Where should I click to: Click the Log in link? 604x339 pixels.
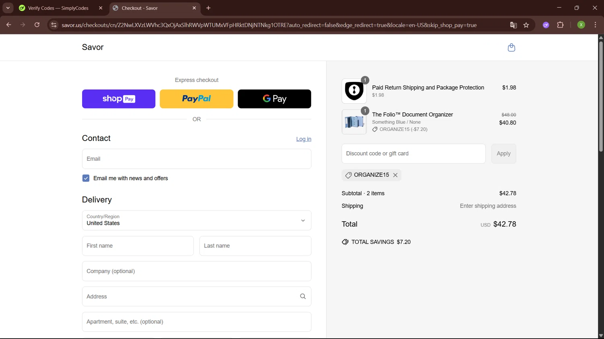[x=304, y=139]
